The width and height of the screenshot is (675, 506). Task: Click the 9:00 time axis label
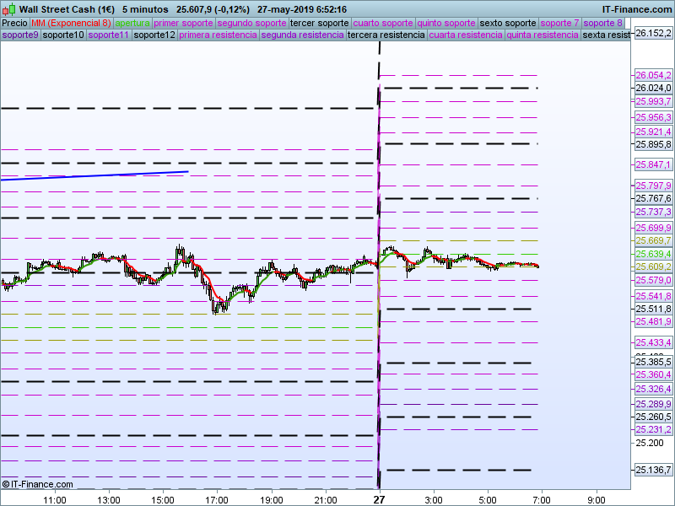point(597,500)
